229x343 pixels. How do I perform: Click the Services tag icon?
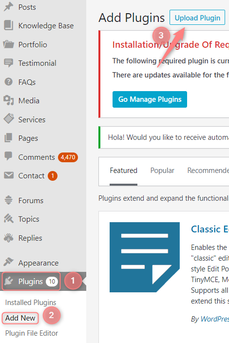pyautogui.click(x=9, y=119)
